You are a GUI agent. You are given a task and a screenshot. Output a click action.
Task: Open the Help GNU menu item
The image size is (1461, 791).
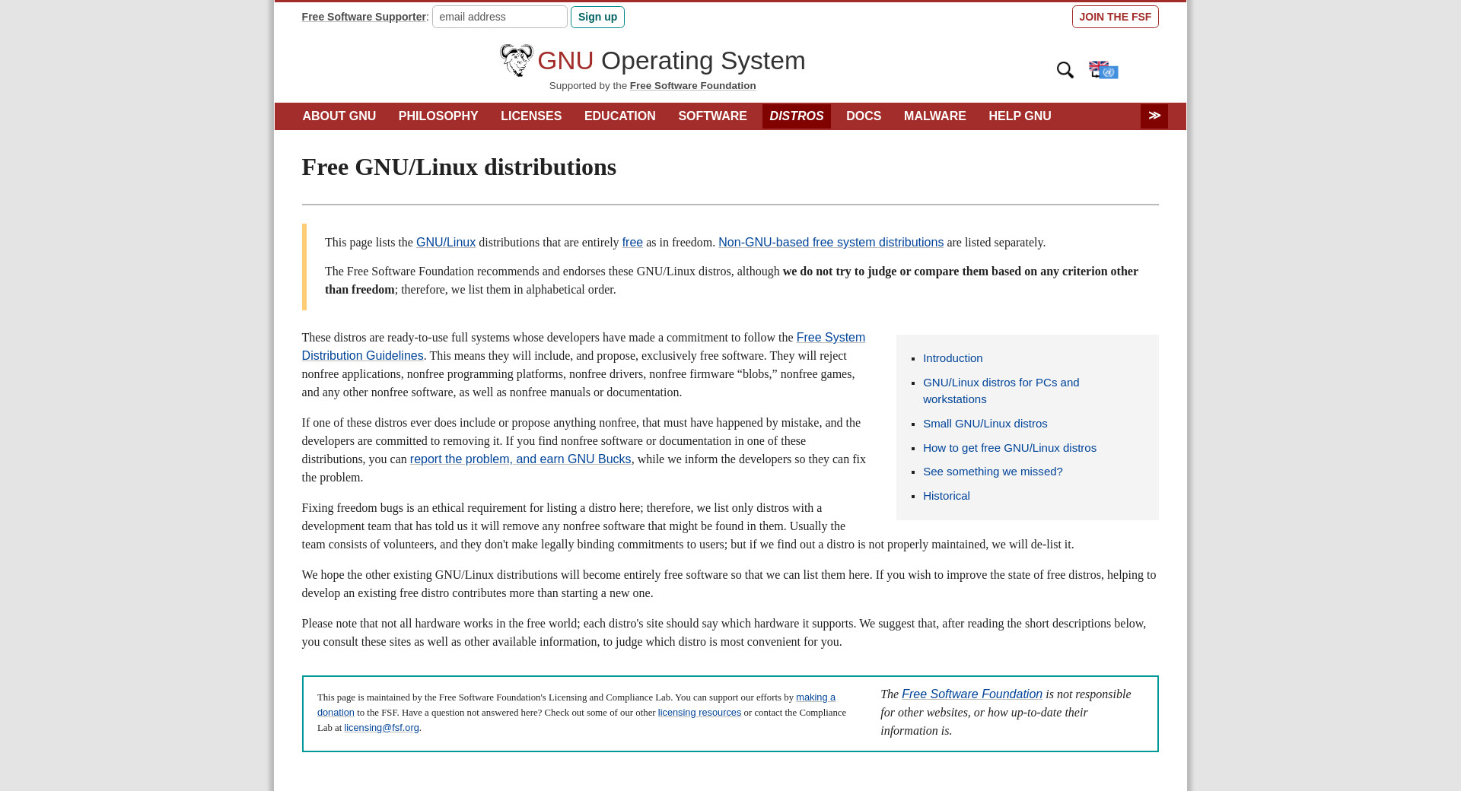click(1019, 116)
